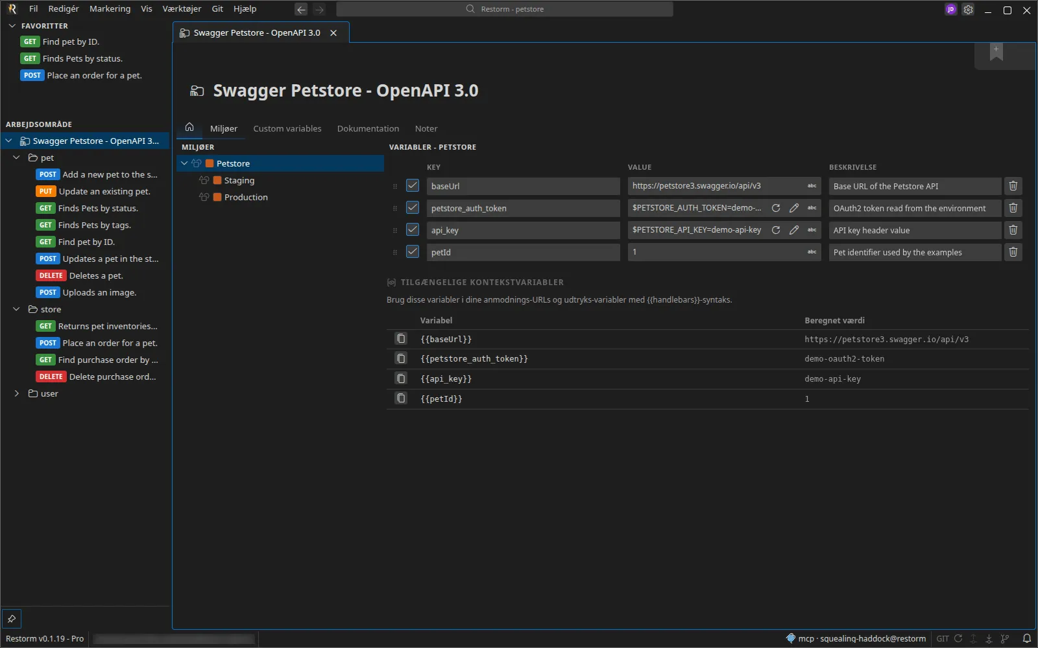The width and height of the screenshot is (1038, 648).
Task: Copy the {{petId}} context variable
Action: pyautogui.click(x=401, y=399)
